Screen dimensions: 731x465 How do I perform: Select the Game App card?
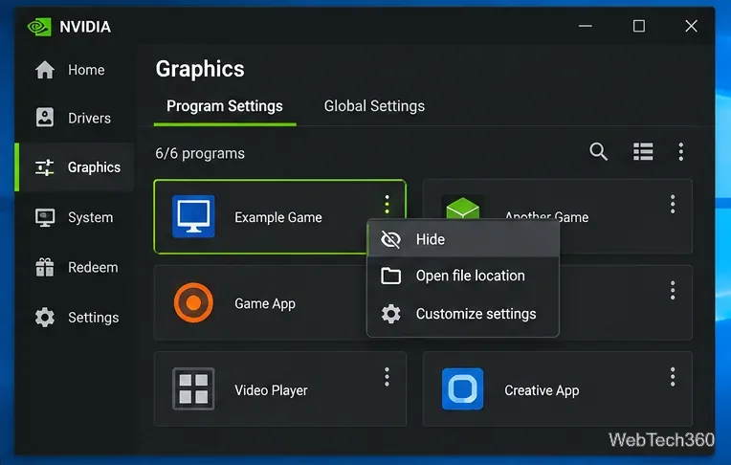[x=260, y=302]
